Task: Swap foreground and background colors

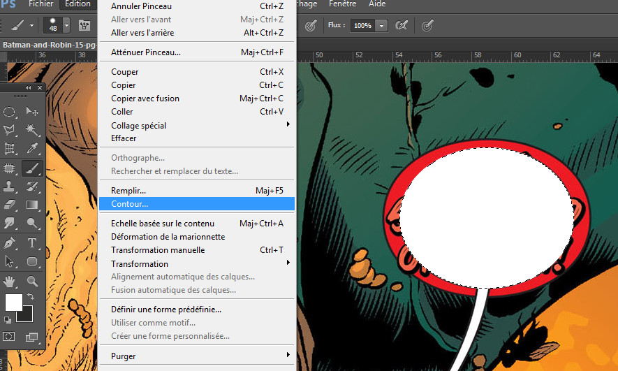Action: coord(30,296)
